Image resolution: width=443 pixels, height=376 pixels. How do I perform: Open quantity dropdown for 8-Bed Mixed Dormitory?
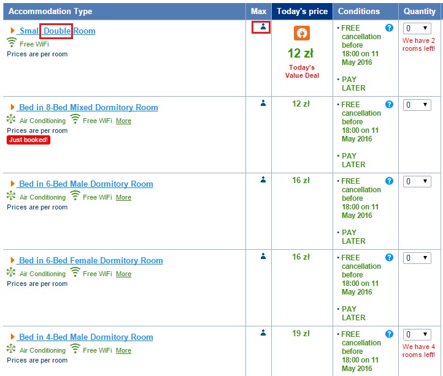(417, 105)
